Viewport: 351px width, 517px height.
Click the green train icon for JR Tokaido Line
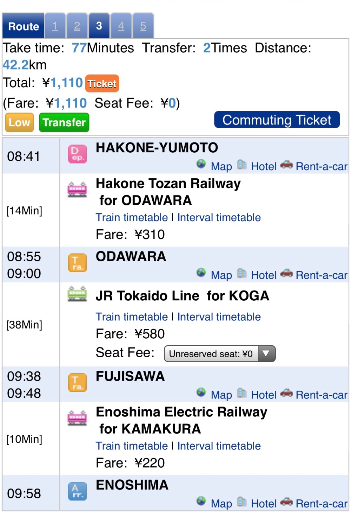click(77, 294)
